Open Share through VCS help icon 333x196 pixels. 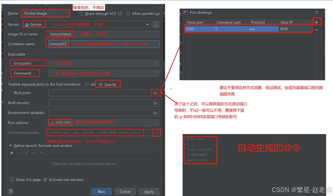[x=121, y=14]
